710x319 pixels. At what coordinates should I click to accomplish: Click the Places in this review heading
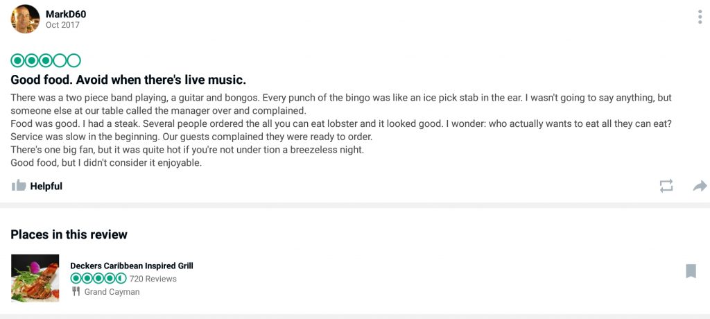[x=69, y=234]
